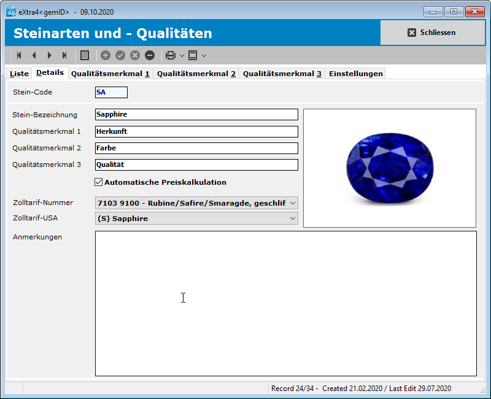This screenshot has width=491, height=399.
Task: Switch to the Einstellungen tab
Action: pyautogui.click(x=355, y=73)
